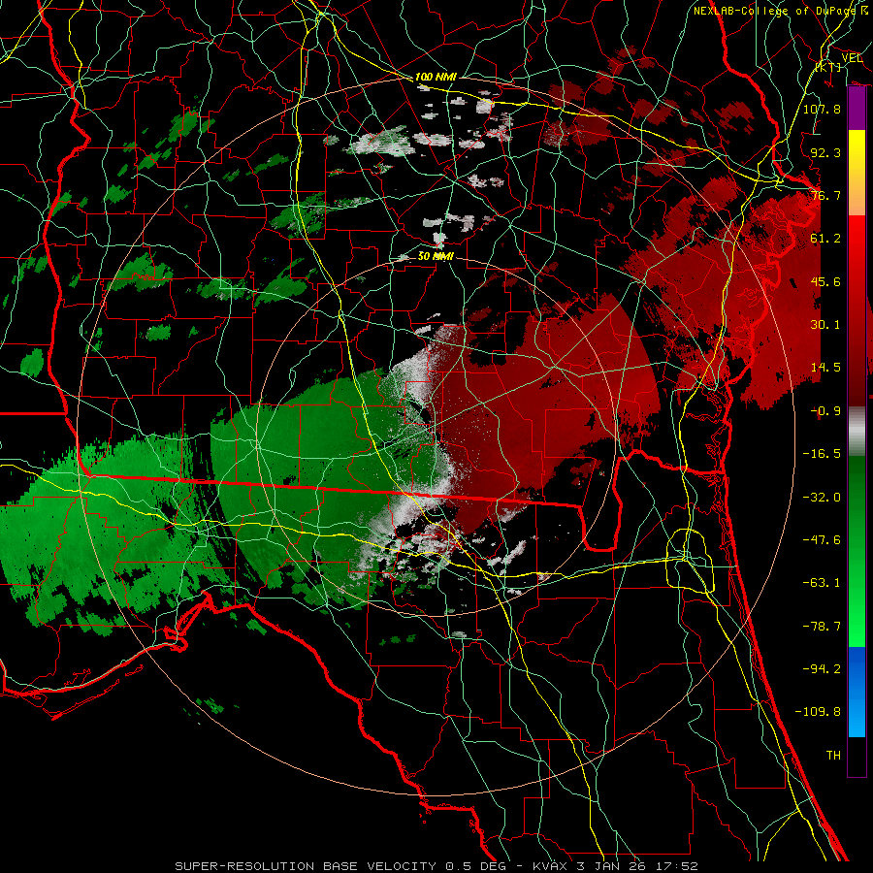873x873 pixels.
Task: Select the -0.9 velocity scale value
Action: point(825,411)
